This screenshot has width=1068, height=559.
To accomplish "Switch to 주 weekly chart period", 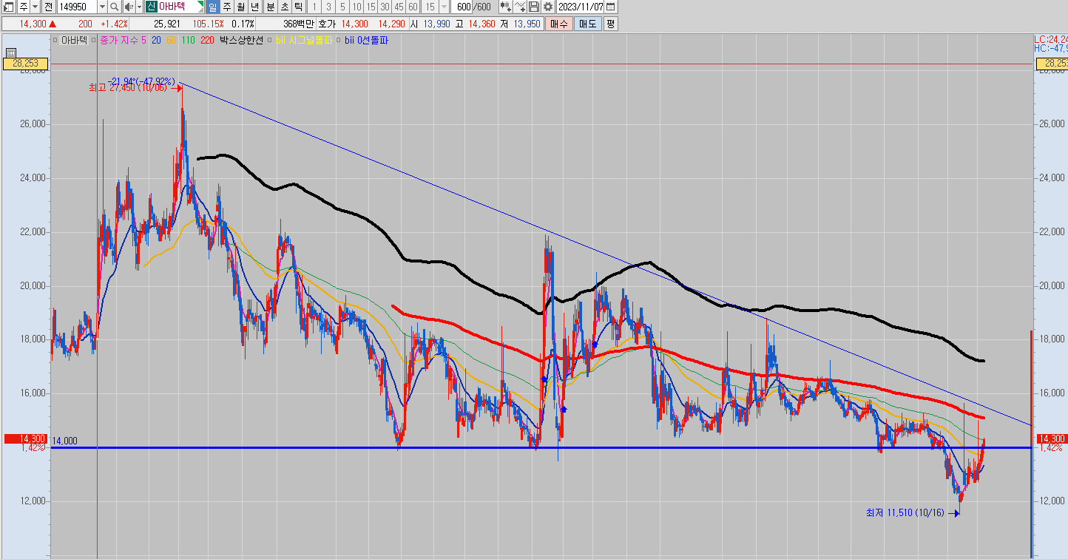I will [226, 7].
